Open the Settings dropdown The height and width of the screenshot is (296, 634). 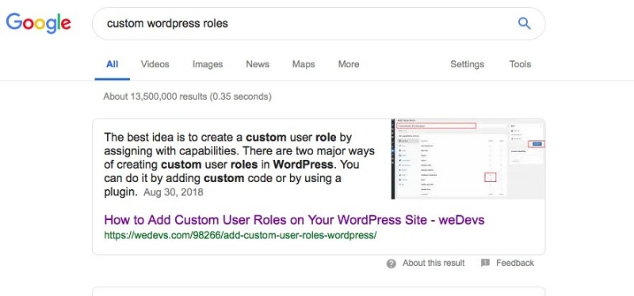[x=467, y=64]
